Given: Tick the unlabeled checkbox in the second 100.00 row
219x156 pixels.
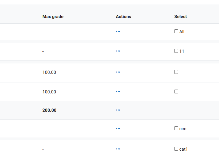Looking at the screenshot, I should tap(176, 92).
